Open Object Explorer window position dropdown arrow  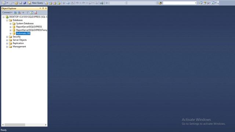(40, 8)
